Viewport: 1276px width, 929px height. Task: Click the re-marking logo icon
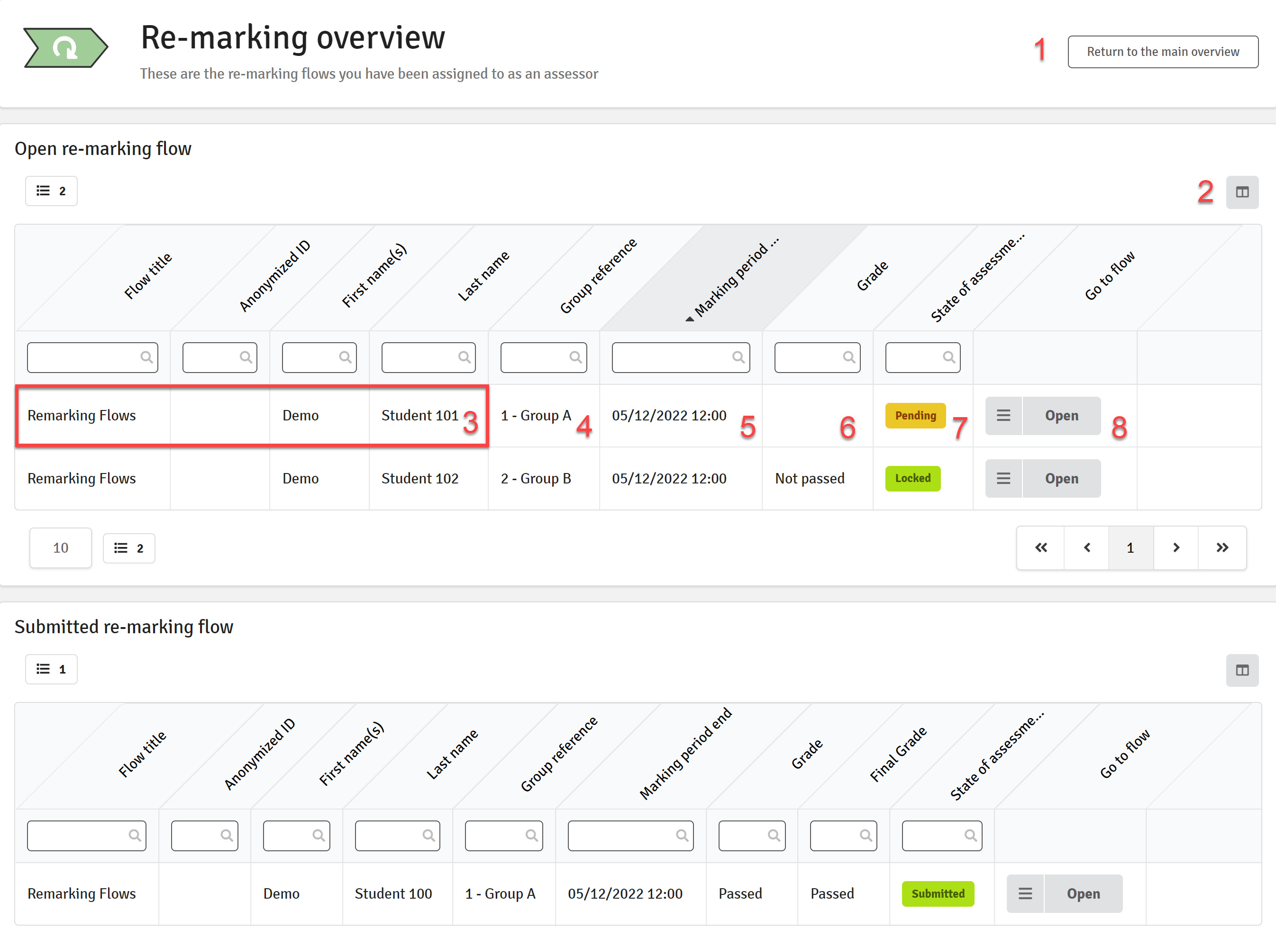click(x=66, y=48)
